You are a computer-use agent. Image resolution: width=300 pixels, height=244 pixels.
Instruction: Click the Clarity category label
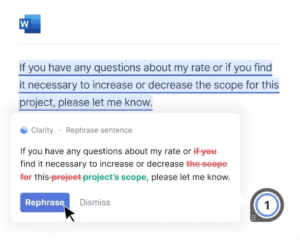point(42,130)
